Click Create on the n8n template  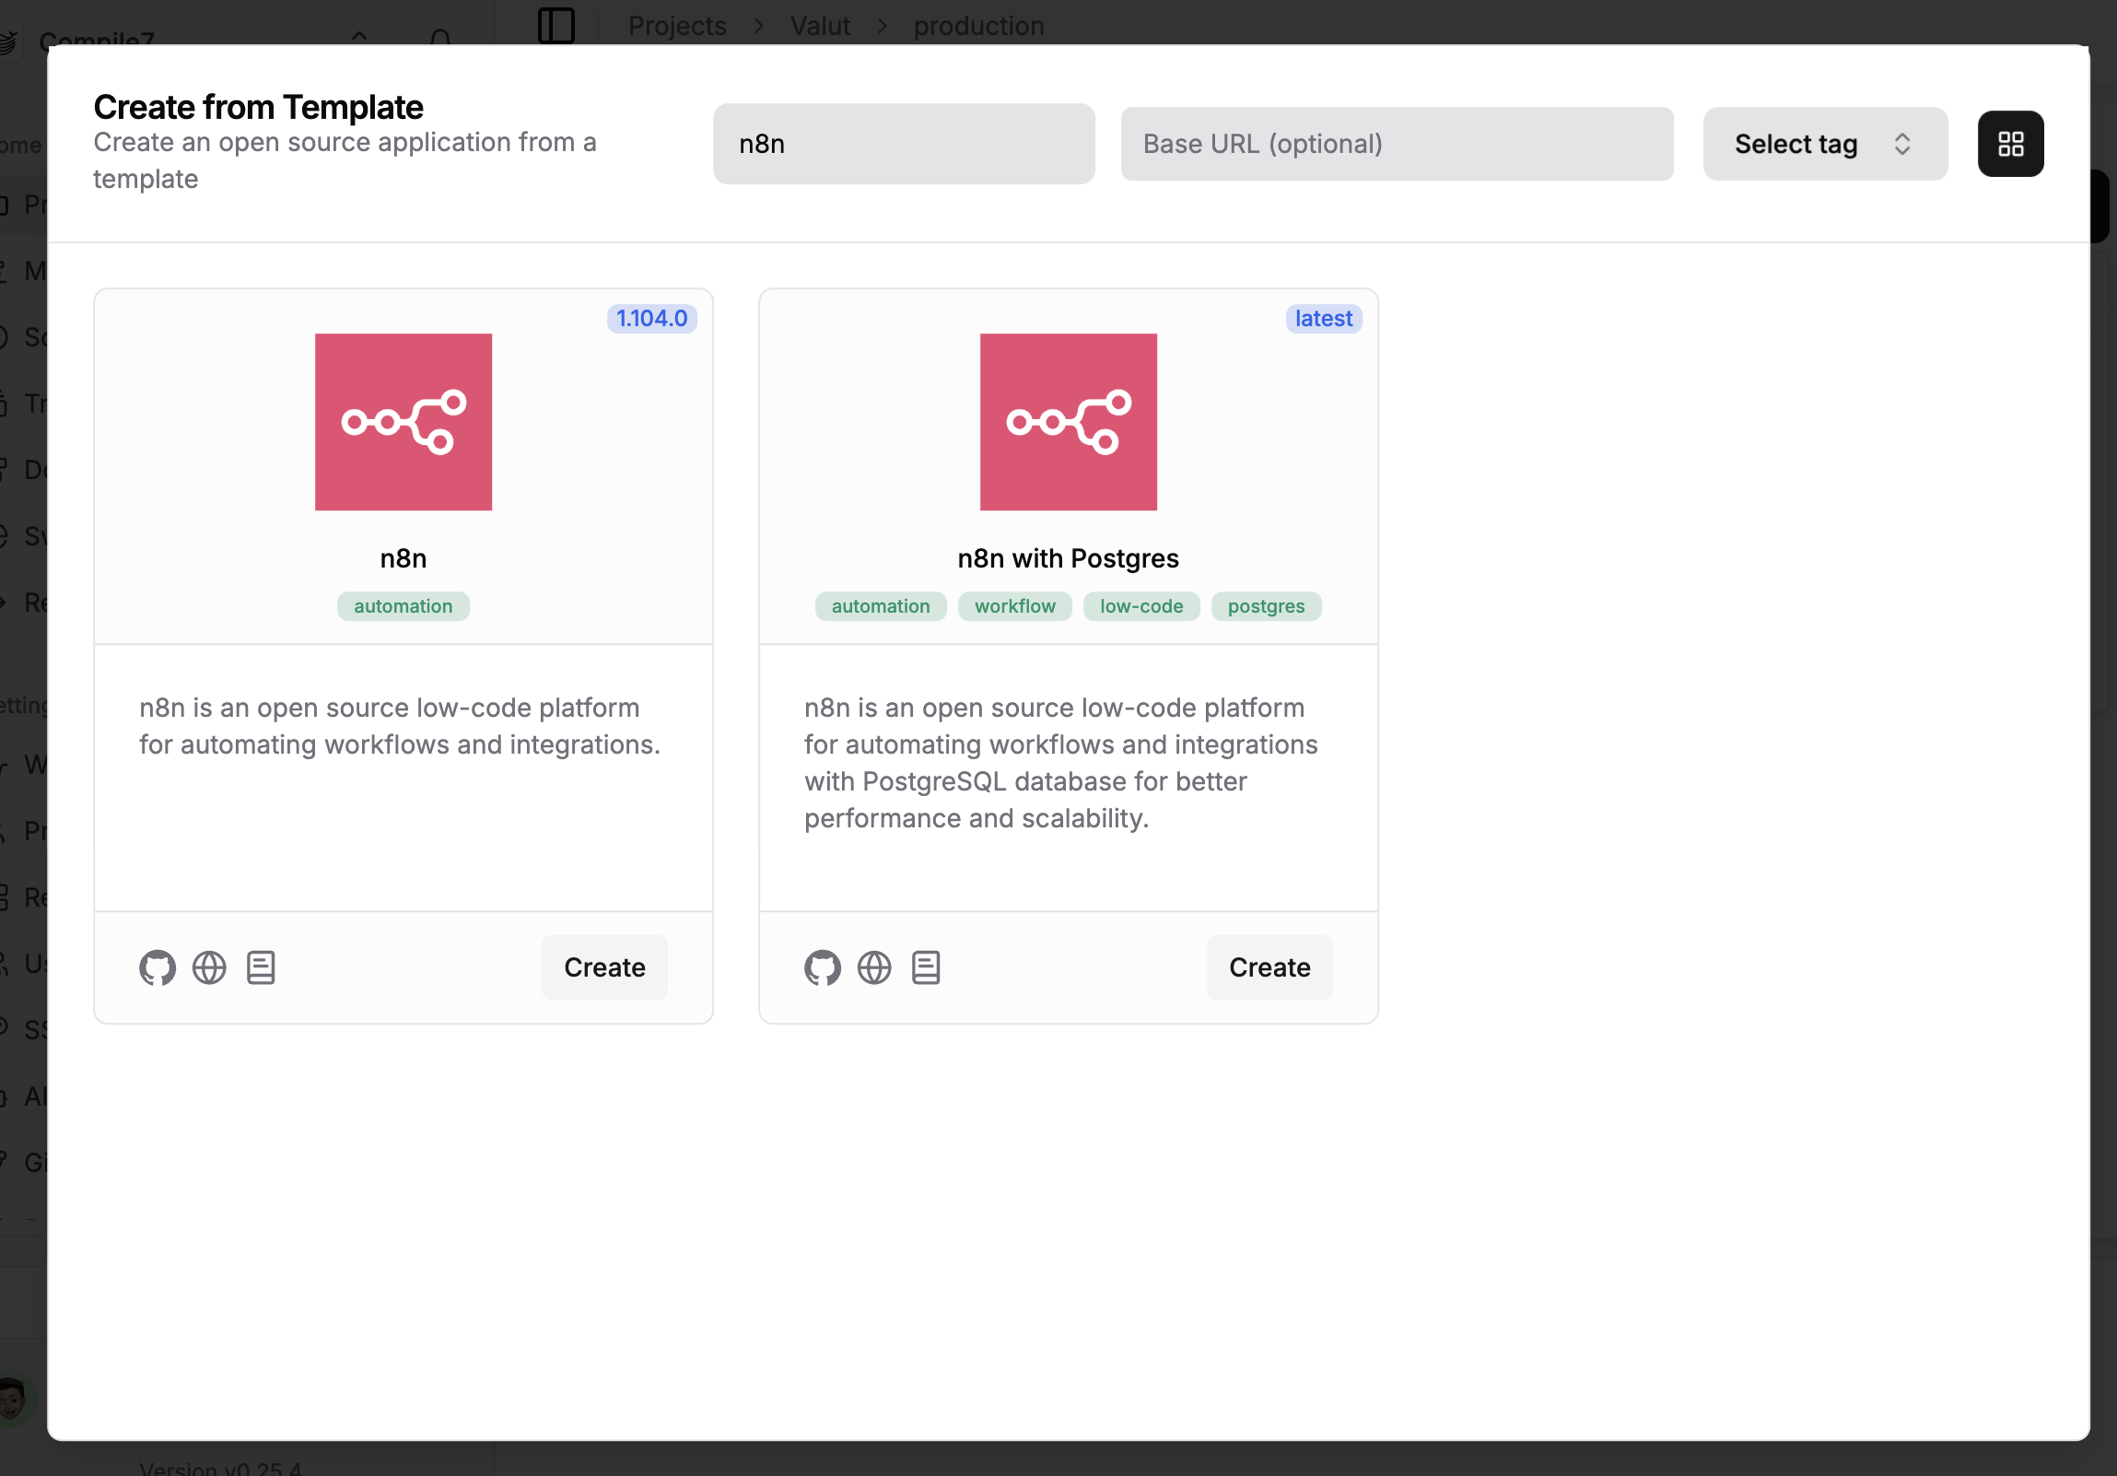coord(604,967)
